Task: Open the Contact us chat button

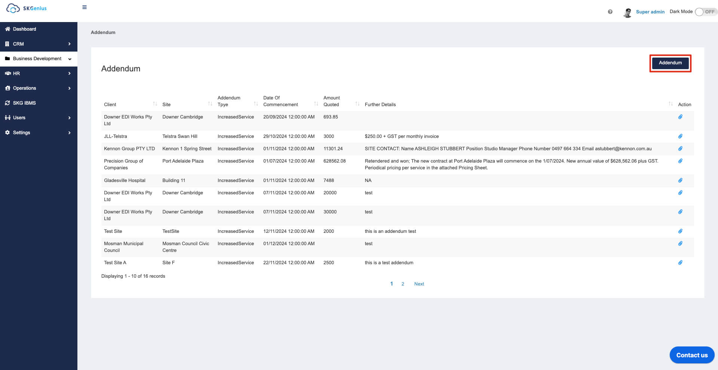Action: click(x=692, y=355)
